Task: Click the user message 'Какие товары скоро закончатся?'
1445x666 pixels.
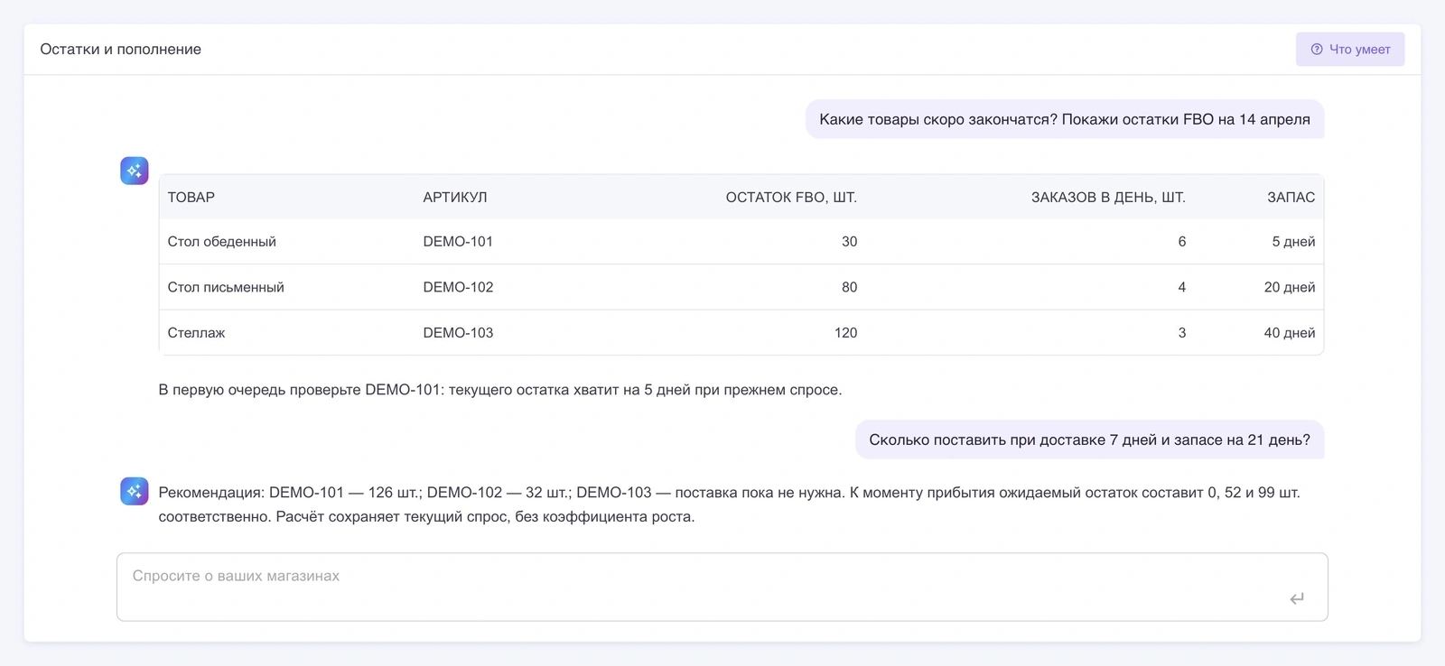Action: coord(1065,119)
